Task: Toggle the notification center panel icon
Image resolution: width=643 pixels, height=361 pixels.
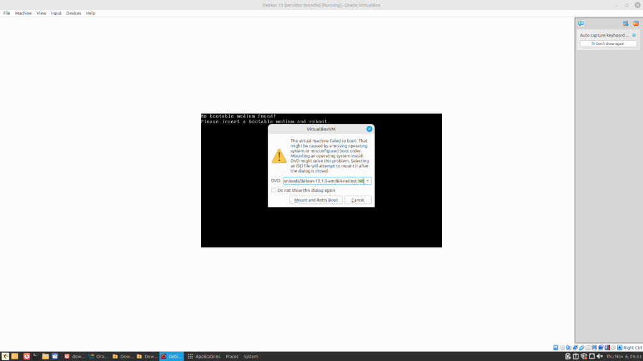Action: [581, 23]
